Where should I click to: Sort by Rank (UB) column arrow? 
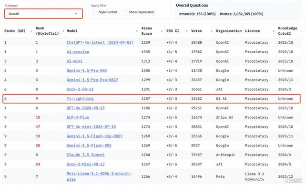[x=31, y=31]
